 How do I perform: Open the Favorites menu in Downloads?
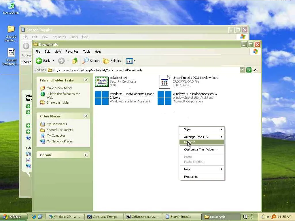click(x=72, y=52)
